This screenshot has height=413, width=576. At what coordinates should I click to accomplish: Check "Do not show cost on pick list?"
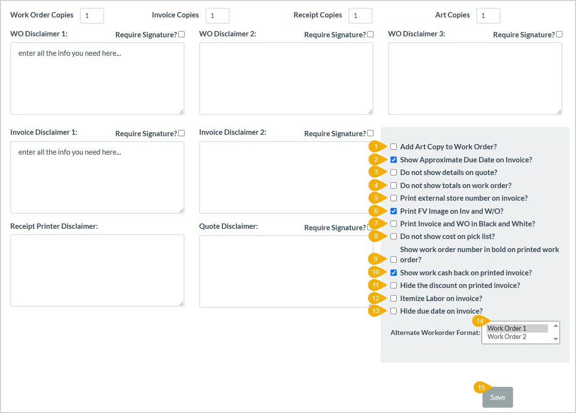click(394, 236)
